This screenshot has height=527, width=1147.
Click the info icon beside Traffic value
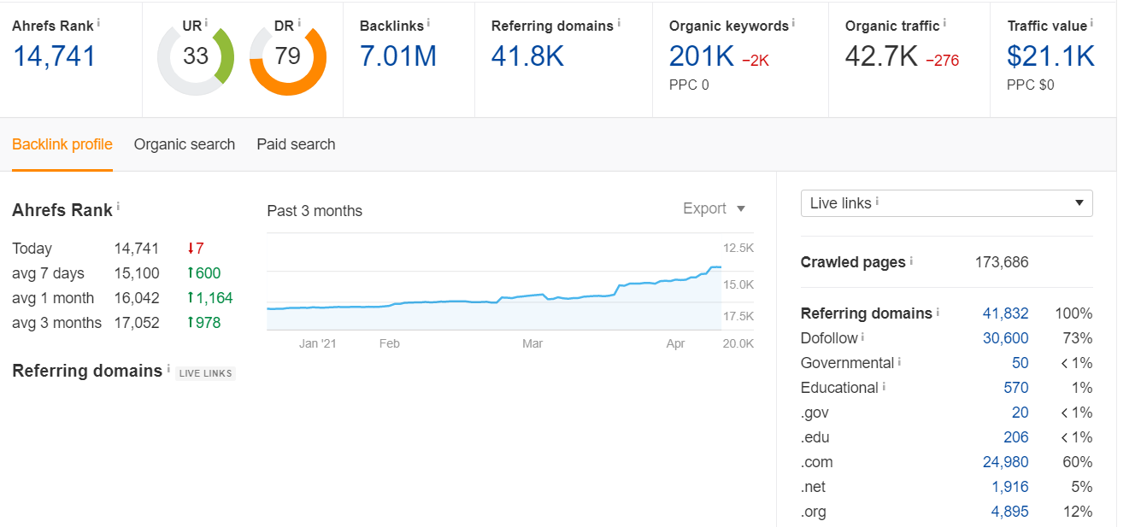click(x=1093, y=22)
